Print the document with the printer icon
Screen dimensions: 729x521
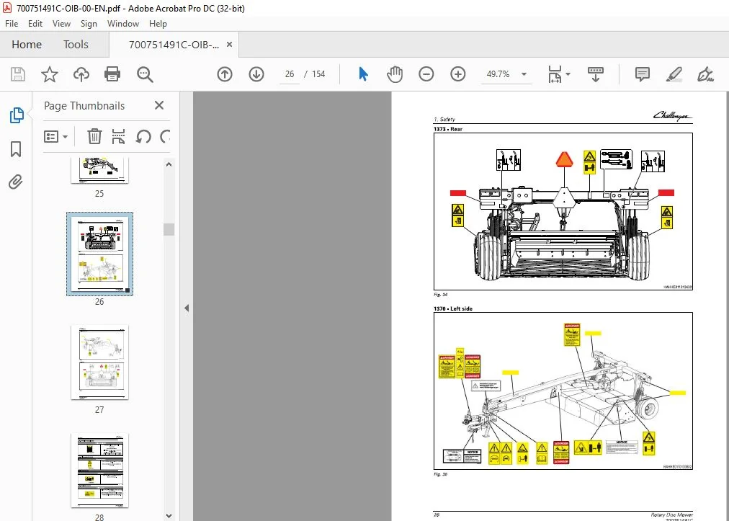112,74
